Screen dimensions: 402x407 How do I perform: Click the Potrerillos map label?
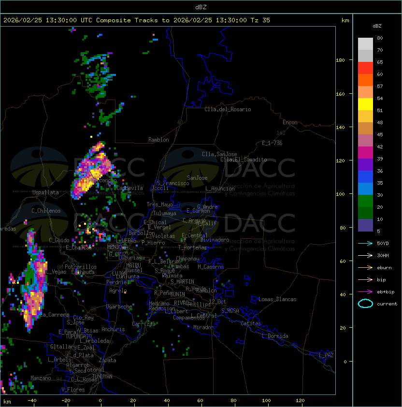tap(81, 267)
